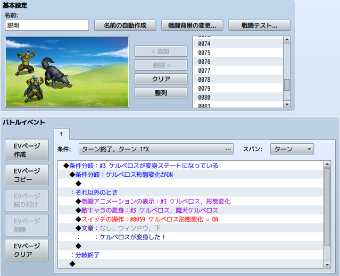Click the EVページ作成 button
This screenshot has height=276, width=340.
[27, 150]
